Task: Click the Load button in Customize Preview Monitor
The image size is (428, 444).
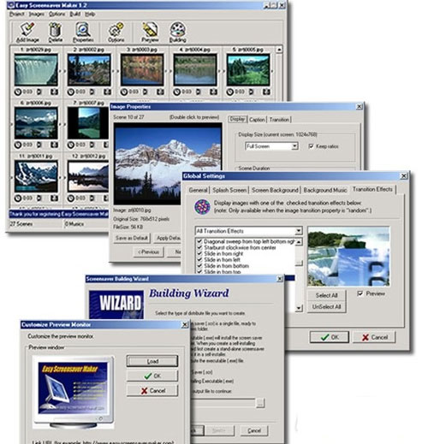Action: 152,361
